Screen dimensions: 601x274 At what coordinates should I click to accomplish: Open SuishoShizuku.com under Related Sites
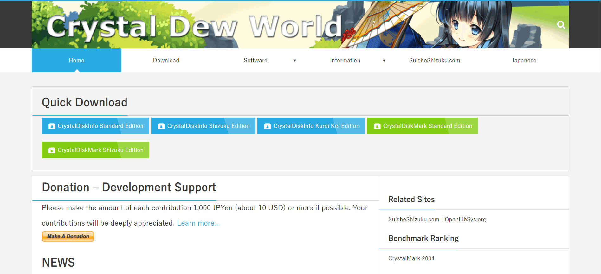(414, 219)
